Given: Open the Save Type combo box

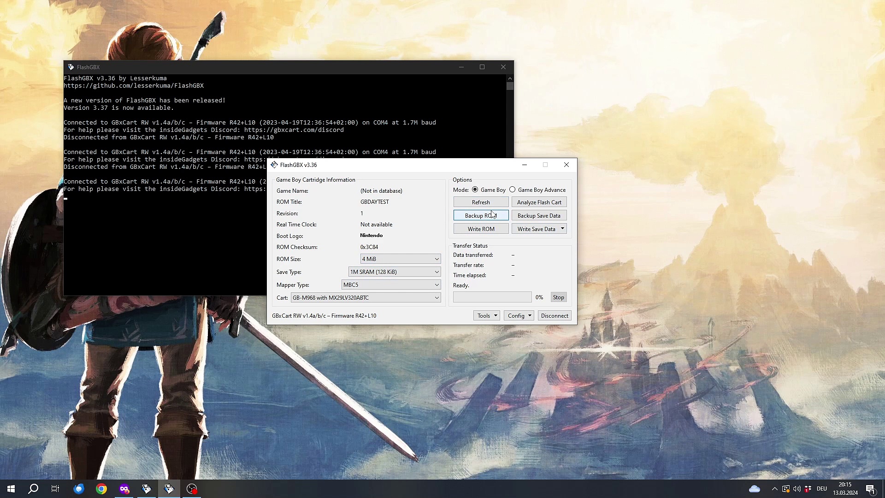Looking at the screenshot, I should click(394, 272).
